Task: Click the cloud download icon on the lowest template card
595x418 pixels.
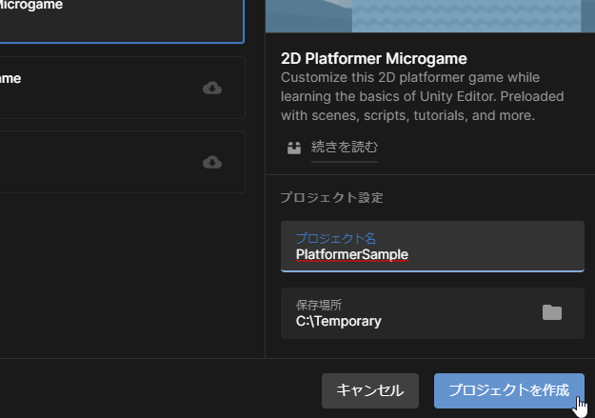Action: click(x=212, y=162)
